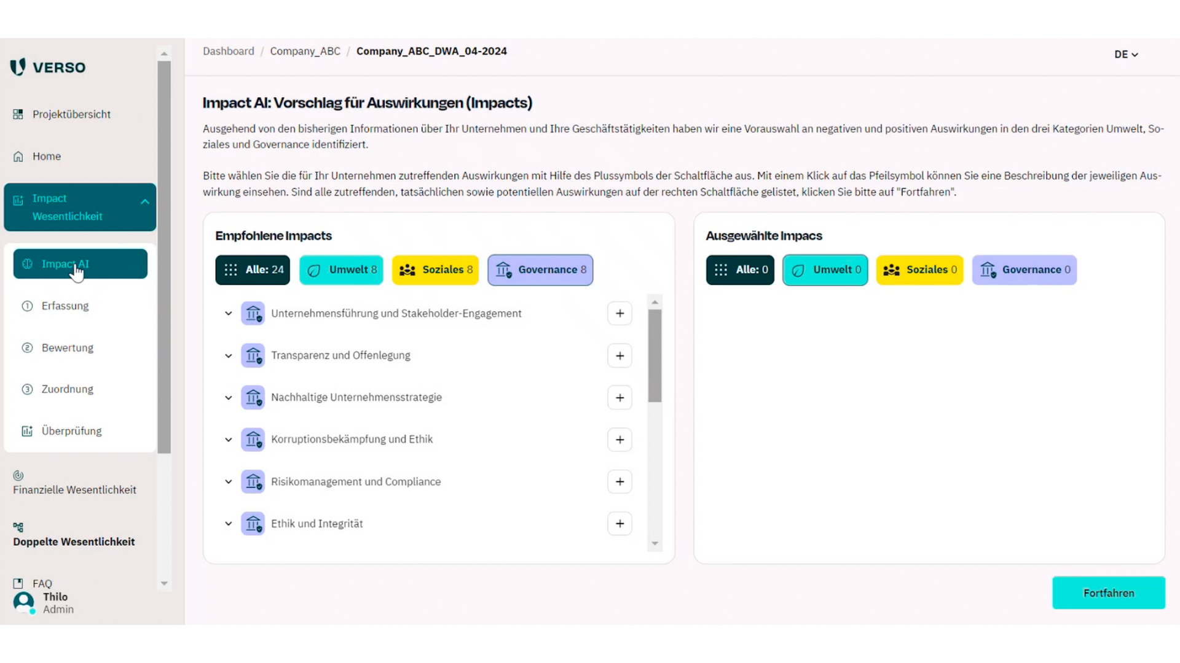Expand Transparenz und Offenlegung description
The image size is (1180, 663).
pos(229,356)
